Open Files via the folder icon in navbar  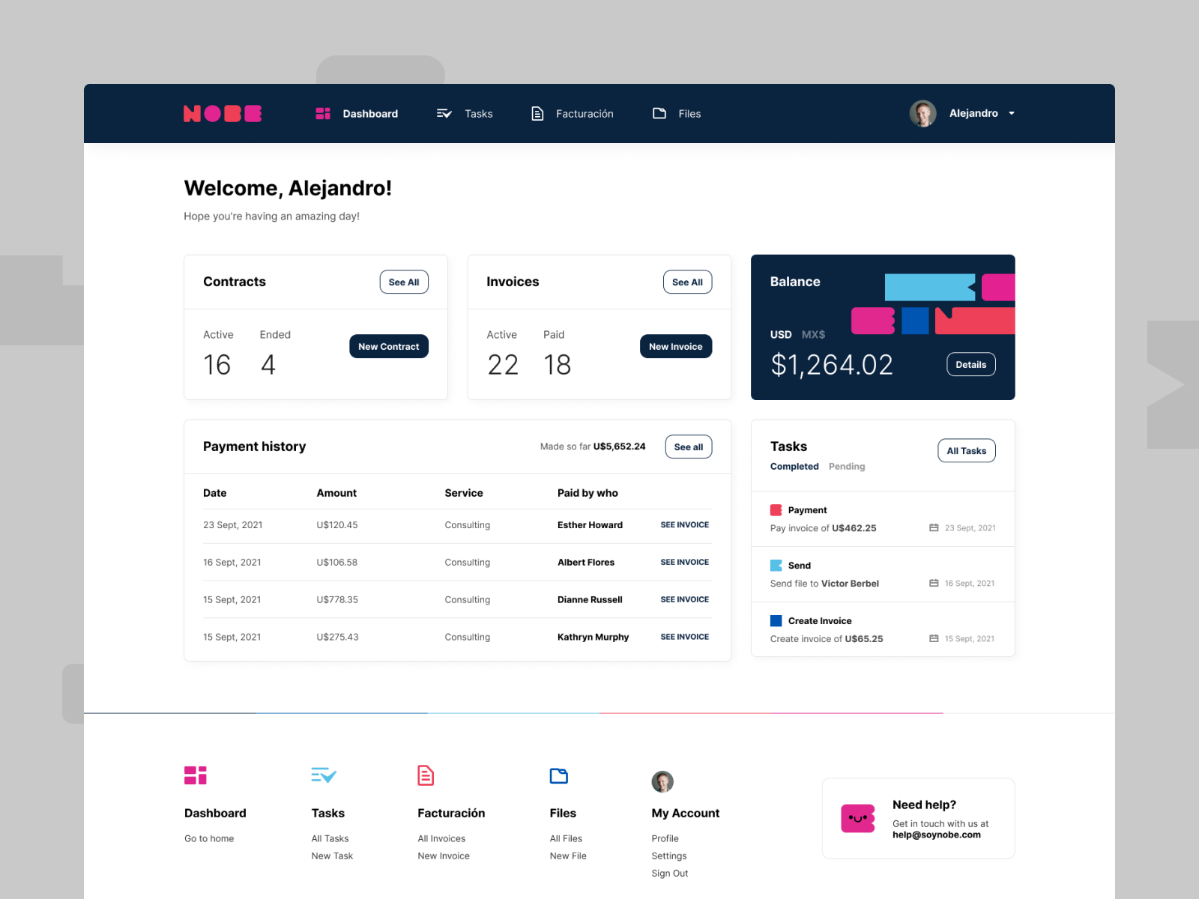coord(659,113)
